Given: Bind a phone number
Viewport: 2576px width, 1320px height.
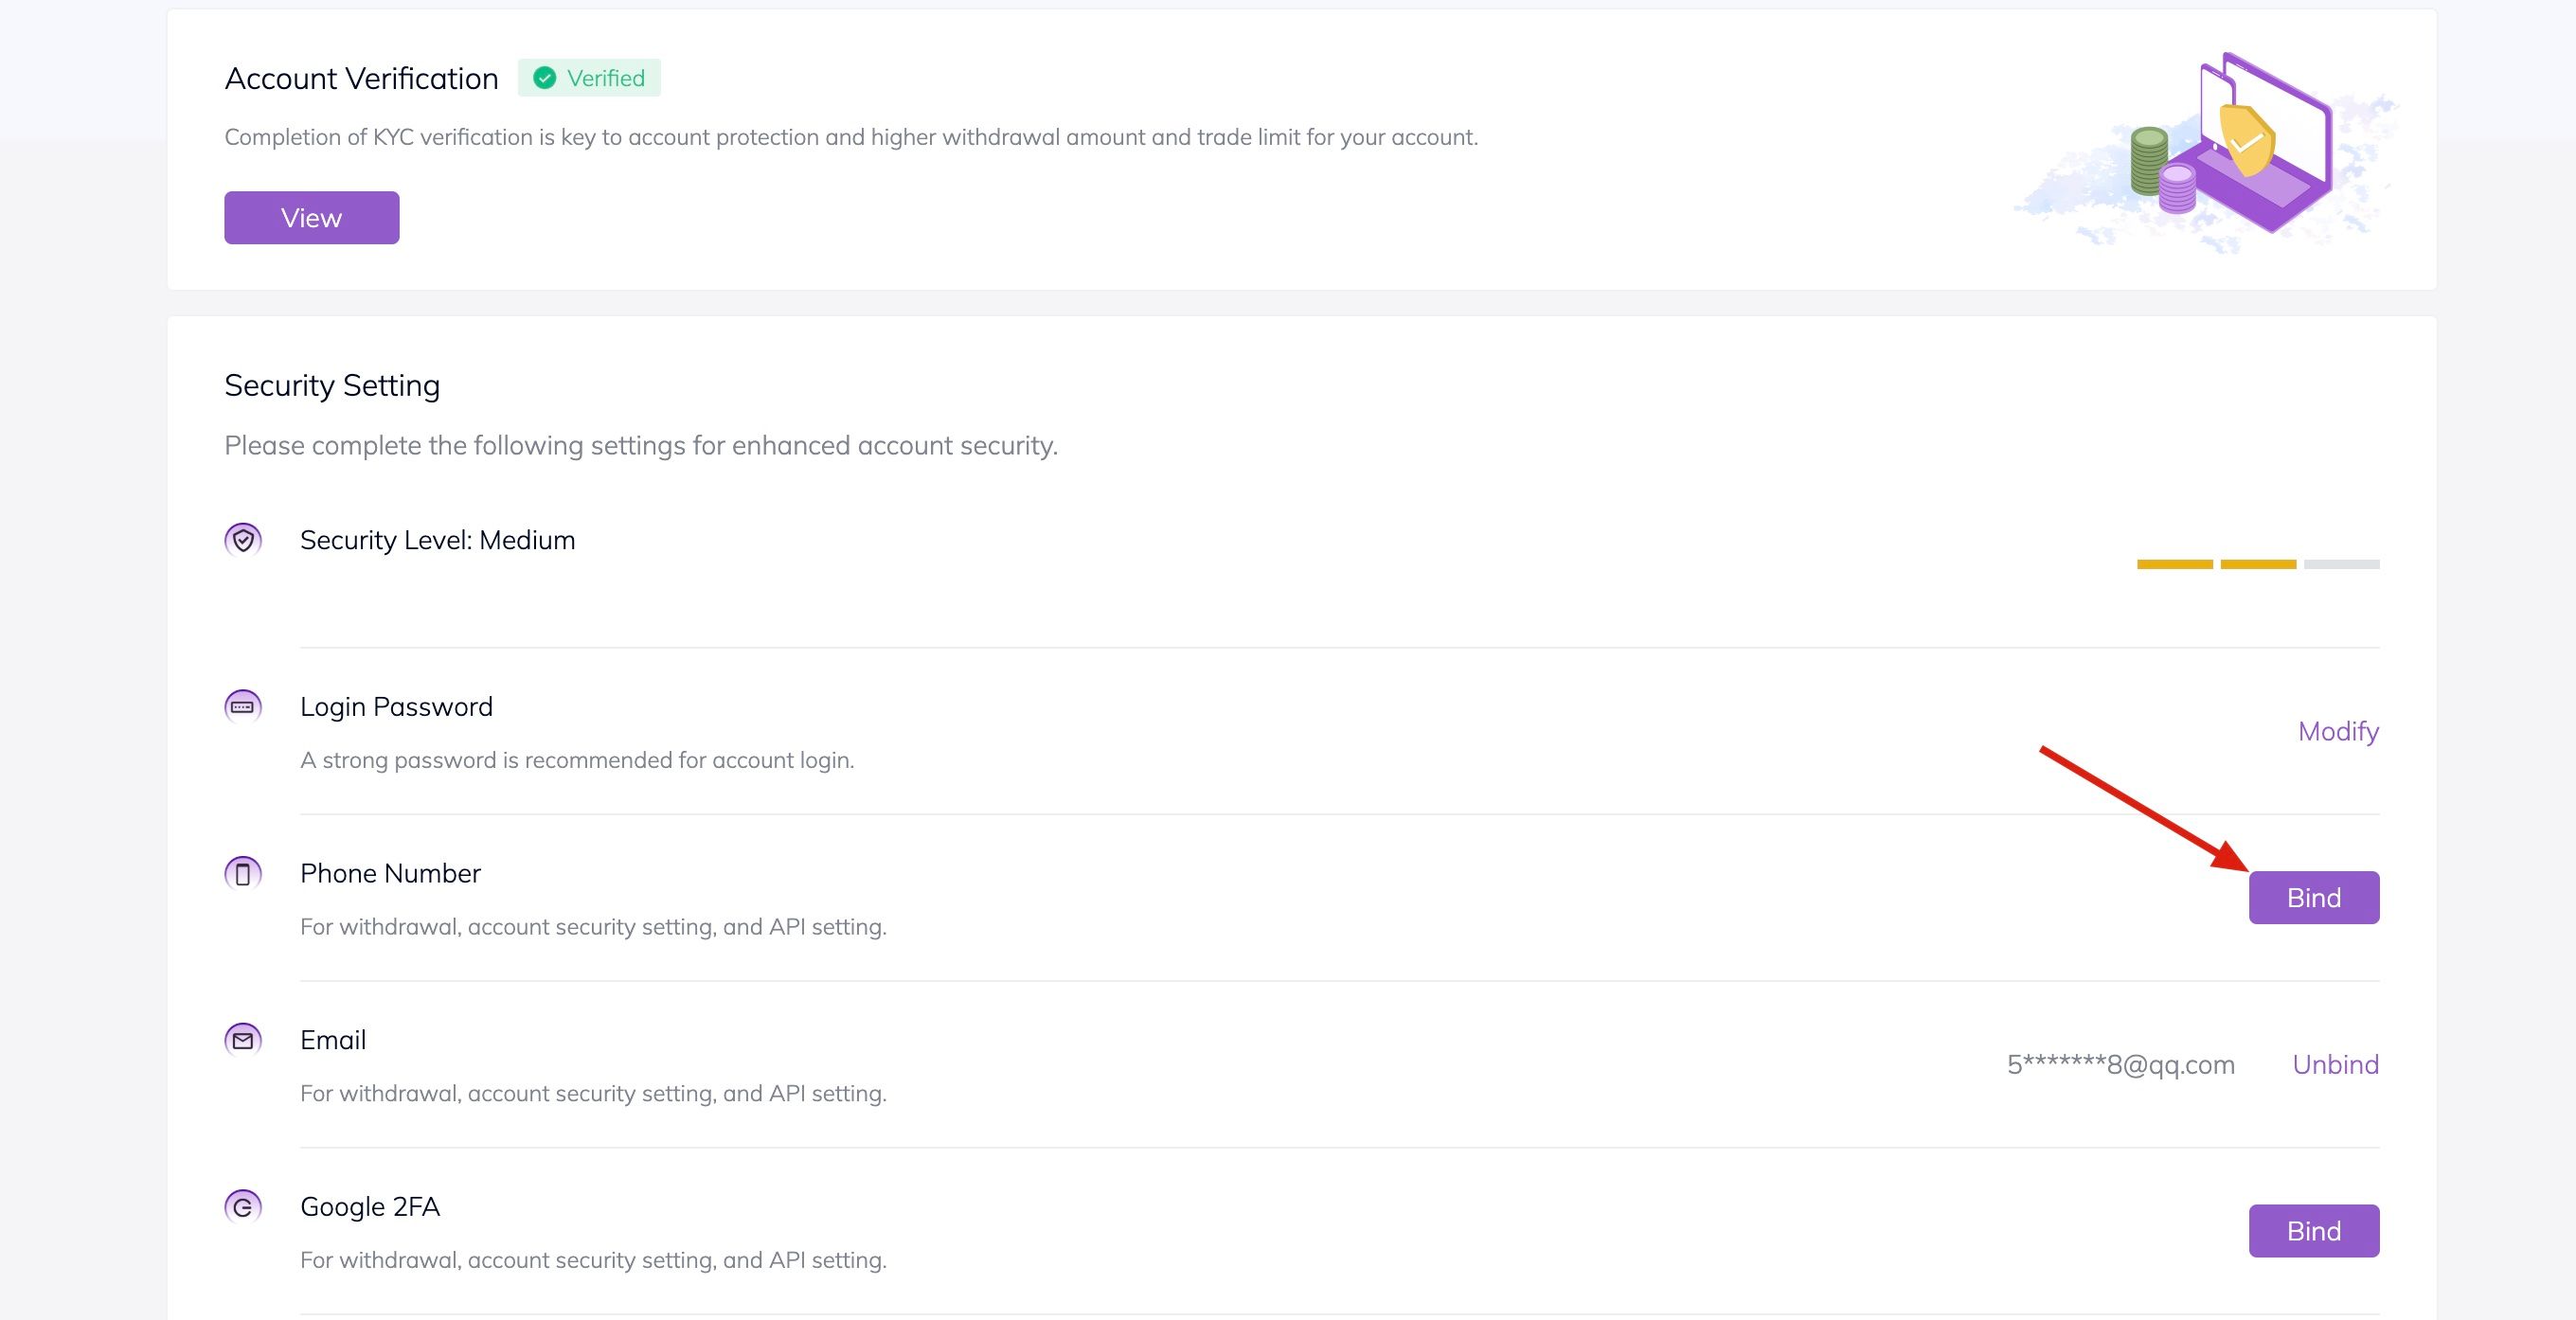Looking at the screenshot, I should [x=2313, y=897].
